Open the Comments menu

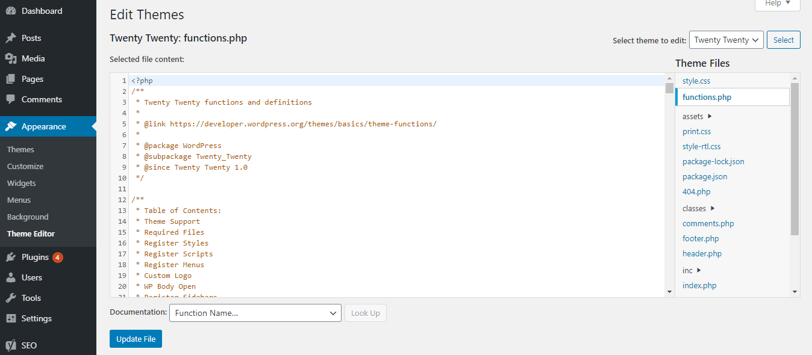tap(48, 99)
